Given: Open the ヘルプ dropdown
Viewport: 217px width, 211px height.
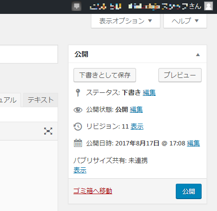Looking at the screenshot, I should [185, 21].
